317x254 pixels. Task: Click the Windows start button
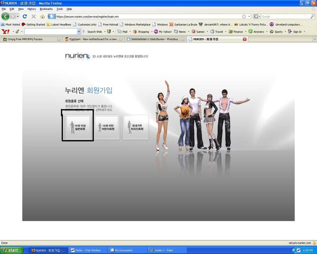pos(12,250)
